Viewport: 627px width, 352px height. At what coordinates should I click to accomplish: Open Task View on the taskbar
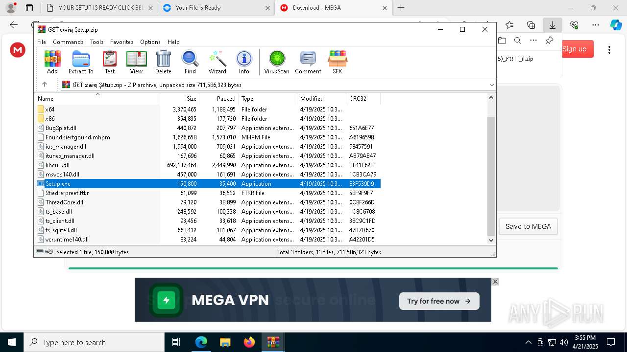[x=176, y=342]
